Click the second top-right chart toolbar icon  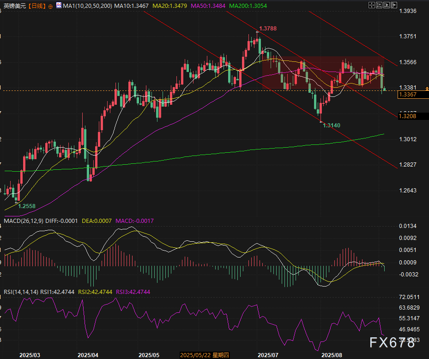[x=380, y=5]
